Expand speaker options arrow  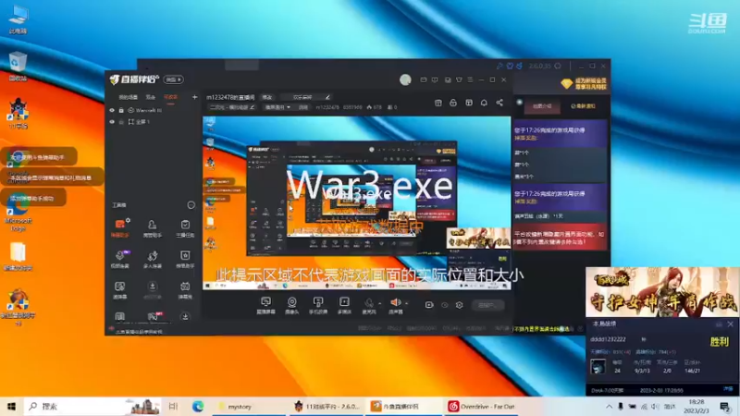click(x=407, y=303)
